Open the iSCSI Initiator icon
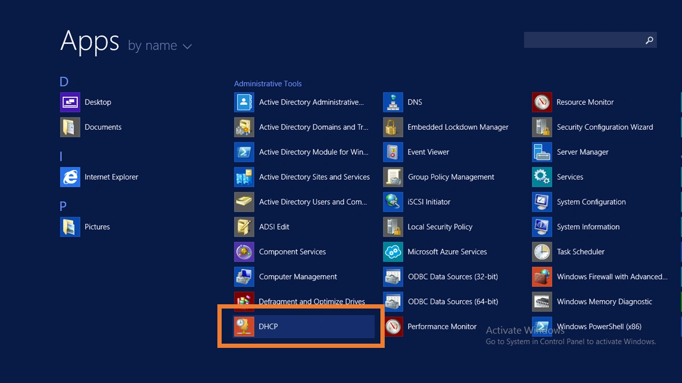This screenshot has width=682, height=383. click(393, 202)
